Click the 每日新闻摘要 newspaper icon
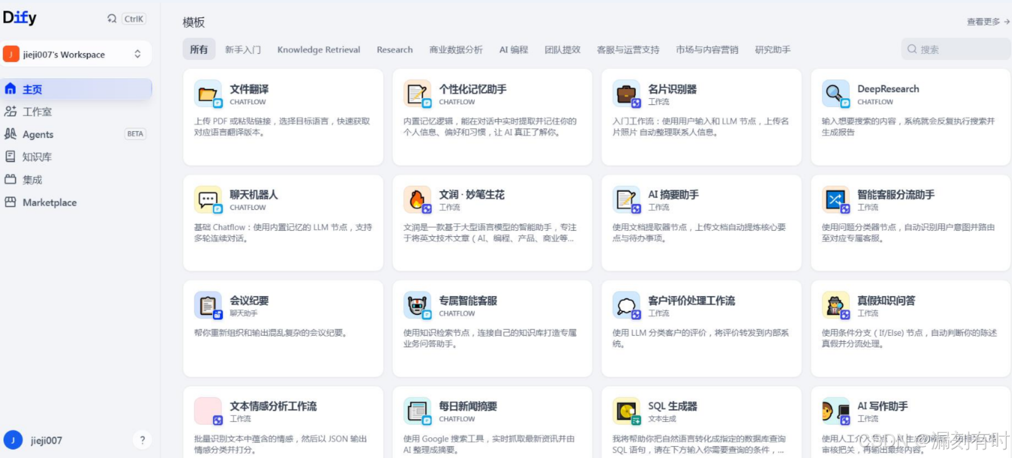1012x458 pixels. tap(417, 411)
